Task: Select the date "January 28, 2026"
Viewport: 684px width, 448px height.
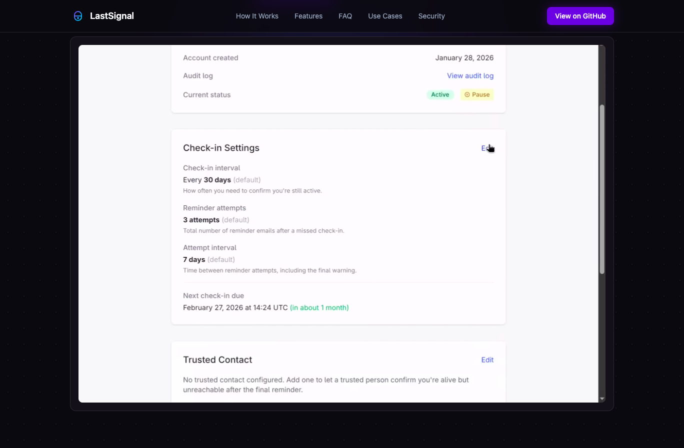Action: [x=464, y=58]
